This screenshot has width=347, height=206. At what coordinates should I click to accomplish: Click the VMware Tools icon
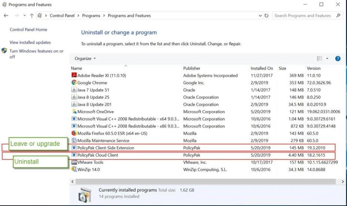click(x=74, y=162)
